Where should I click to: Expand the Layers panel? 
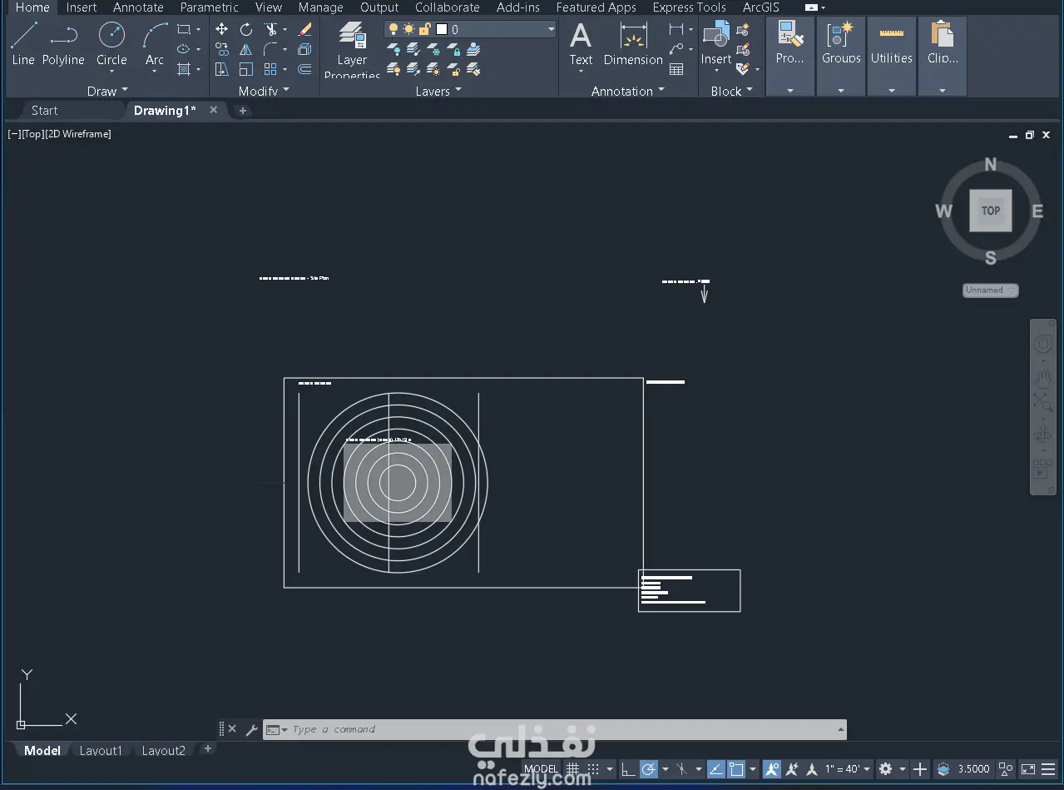(x=438, y=91)
